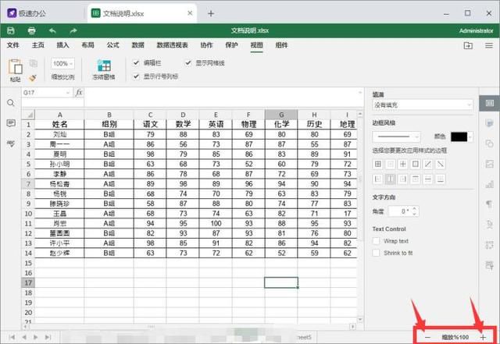Click the cell settings icon in right sidebar
500x344 pixels.
(490, 103)
